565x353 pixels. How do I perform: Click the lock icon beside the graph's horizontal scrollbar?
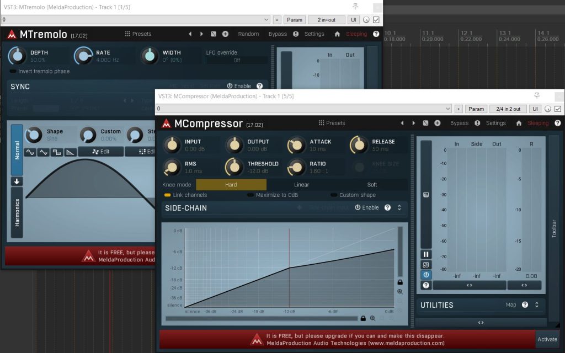[363, 318]
